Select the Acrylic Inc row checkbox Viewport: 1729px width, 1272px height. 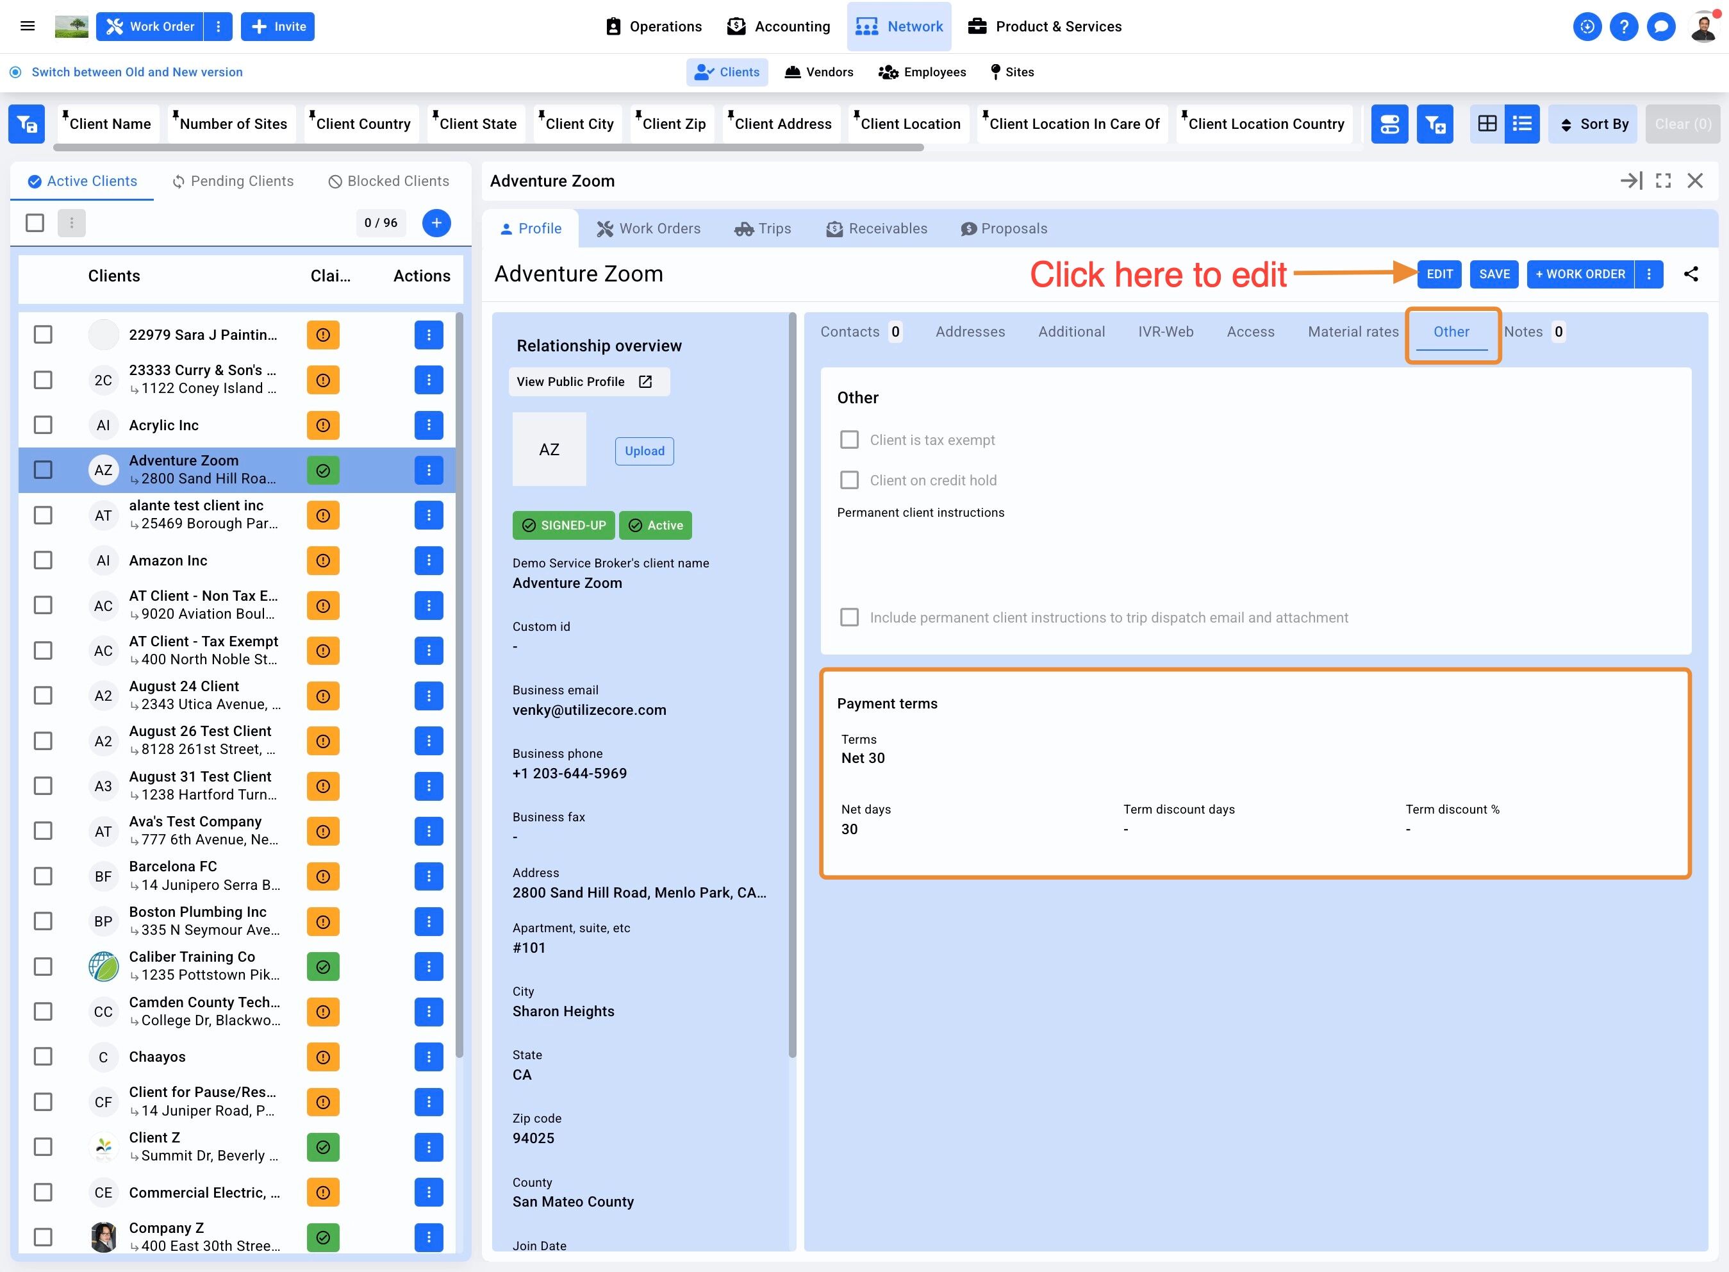pos(43,425)
